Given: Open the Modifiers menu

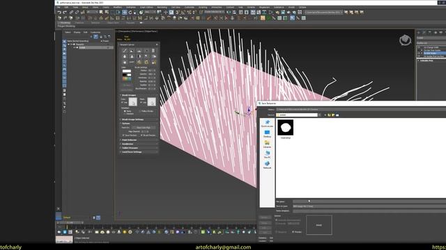Looking at the screenshot, I should 118,8.
